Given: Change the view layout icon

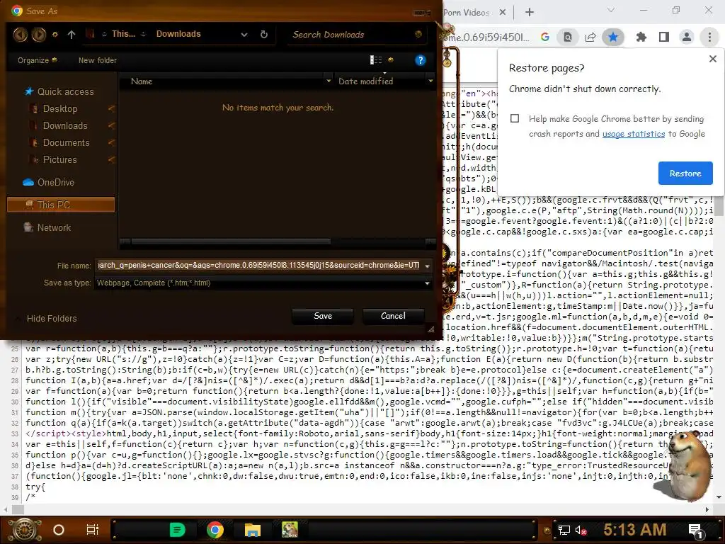Looking at the screenshot, I should pos(376,59).
